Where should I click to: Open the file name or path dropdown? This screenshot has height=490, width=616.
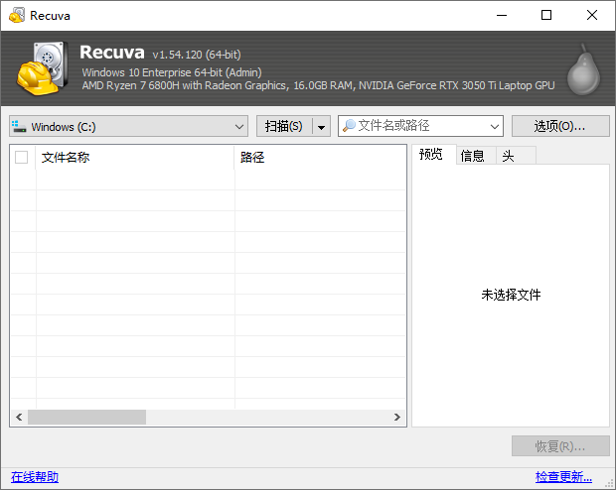coord(495,127)
